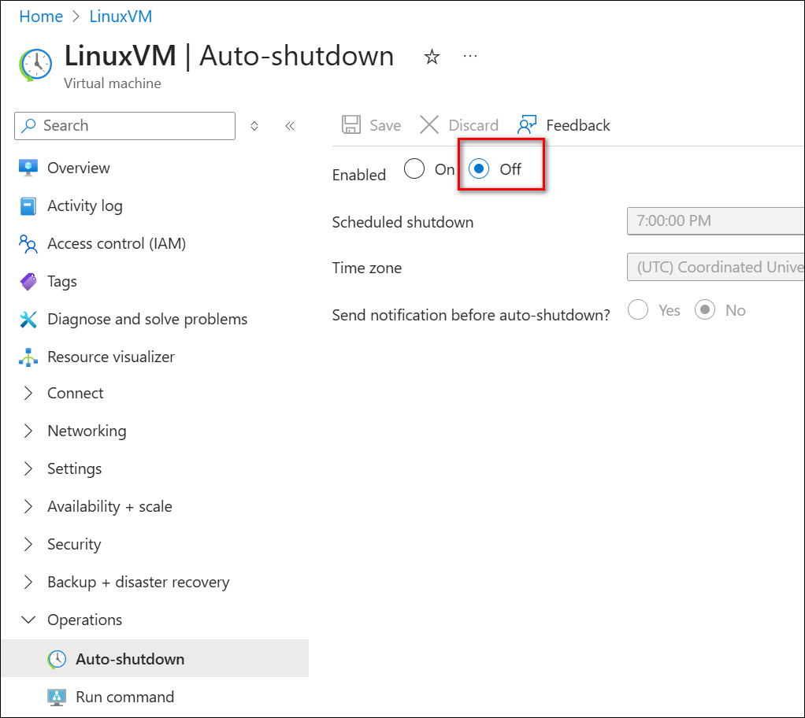Collapse the Operations section
The width and height of the screenshot is (805, 718).
point(28,620)
